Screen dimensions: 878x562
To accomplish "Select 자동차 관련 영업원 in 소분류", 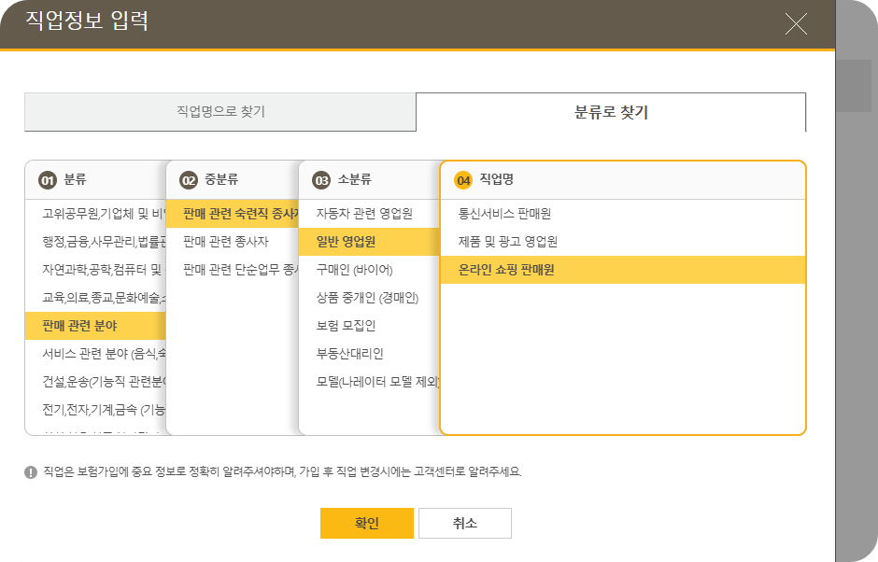I will click(x=370, y=213).
